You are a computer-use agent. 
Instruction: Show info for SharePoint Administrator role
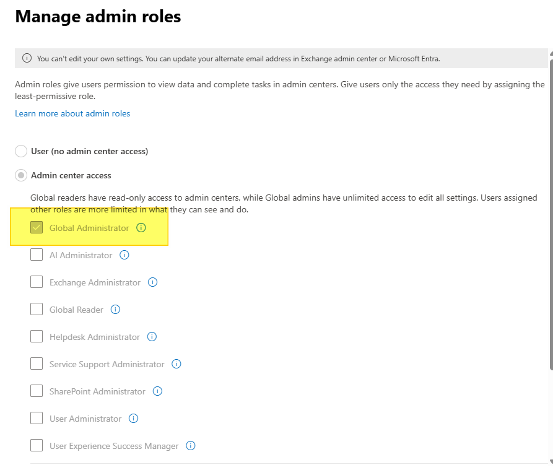(x=157, y=391)
